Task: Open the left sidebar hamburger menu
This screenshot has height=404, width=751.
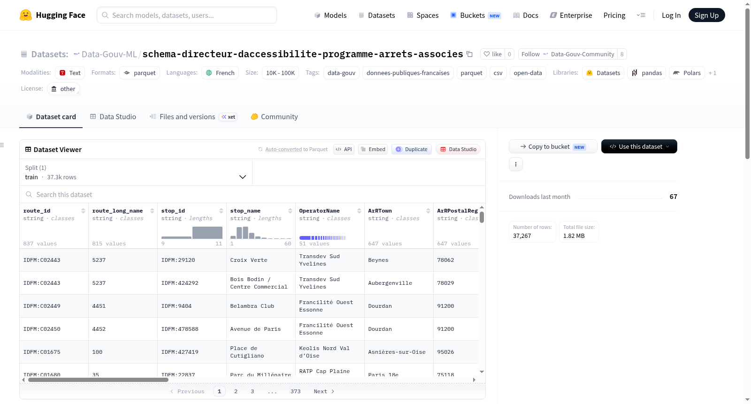Action: coord(2,145)
